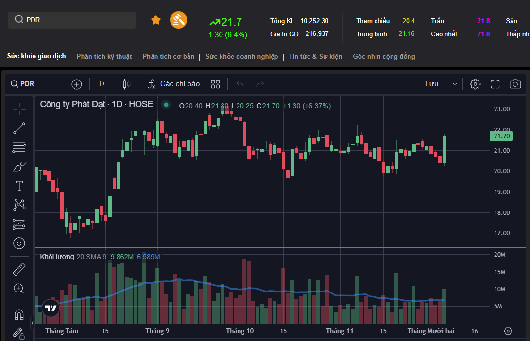Click the zoom in magnifier tool
Image resolution: width=530 pixels, height=341 pixels.
click(x=19, y=289)
